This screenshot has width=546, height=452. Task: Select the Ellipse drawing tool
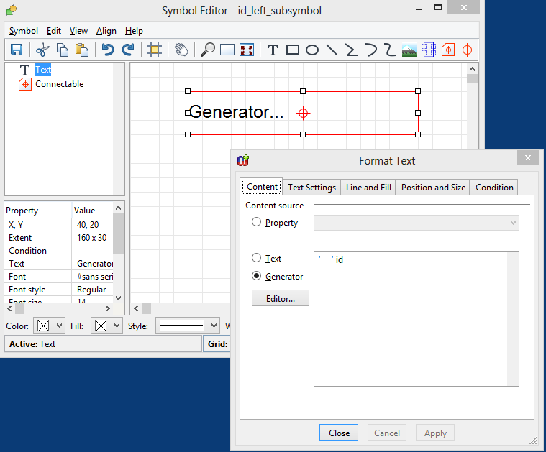[312, 50]
